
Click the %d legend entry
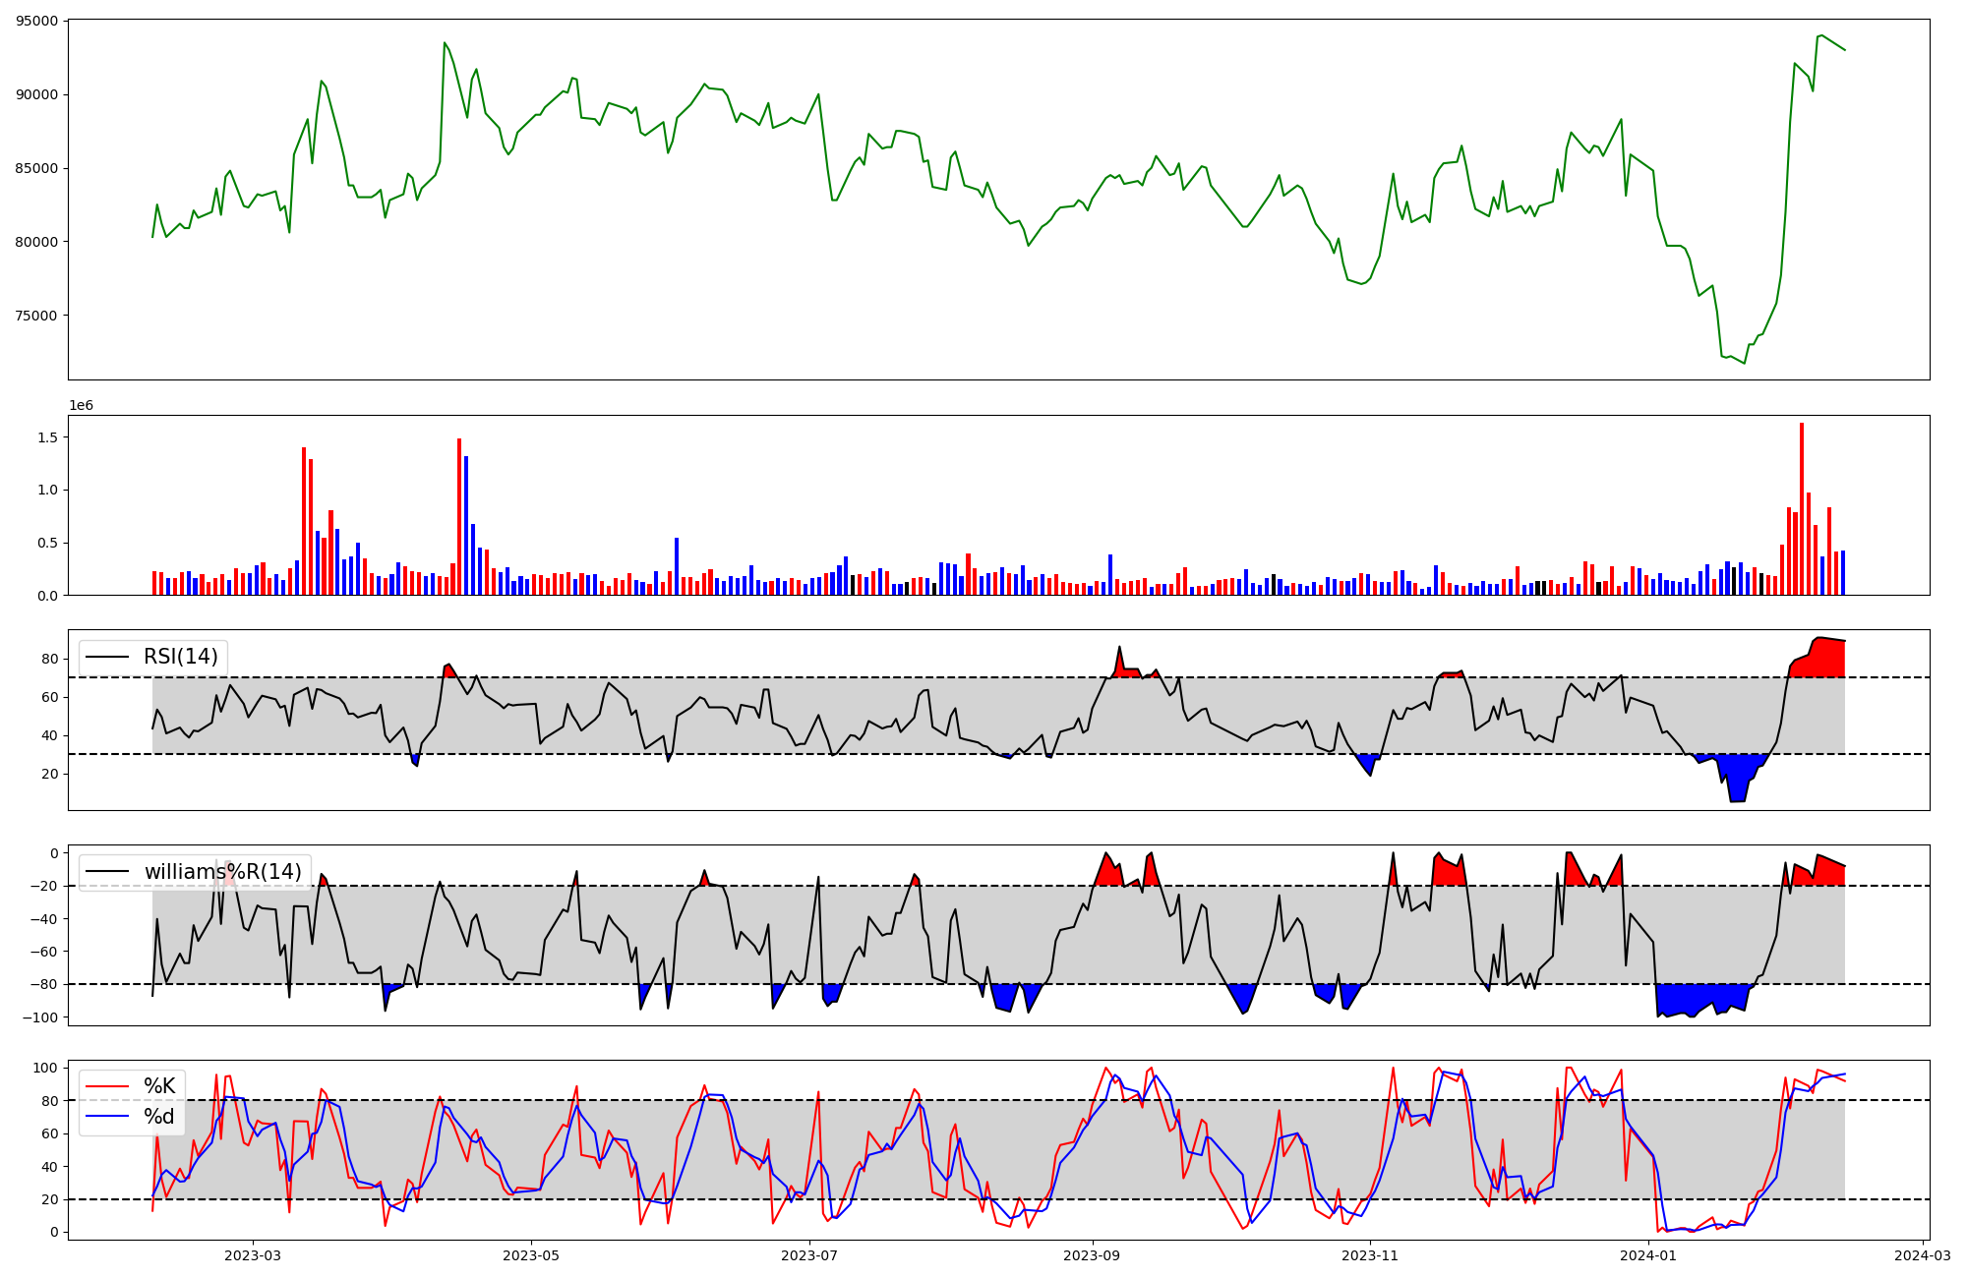[159, 1117]
